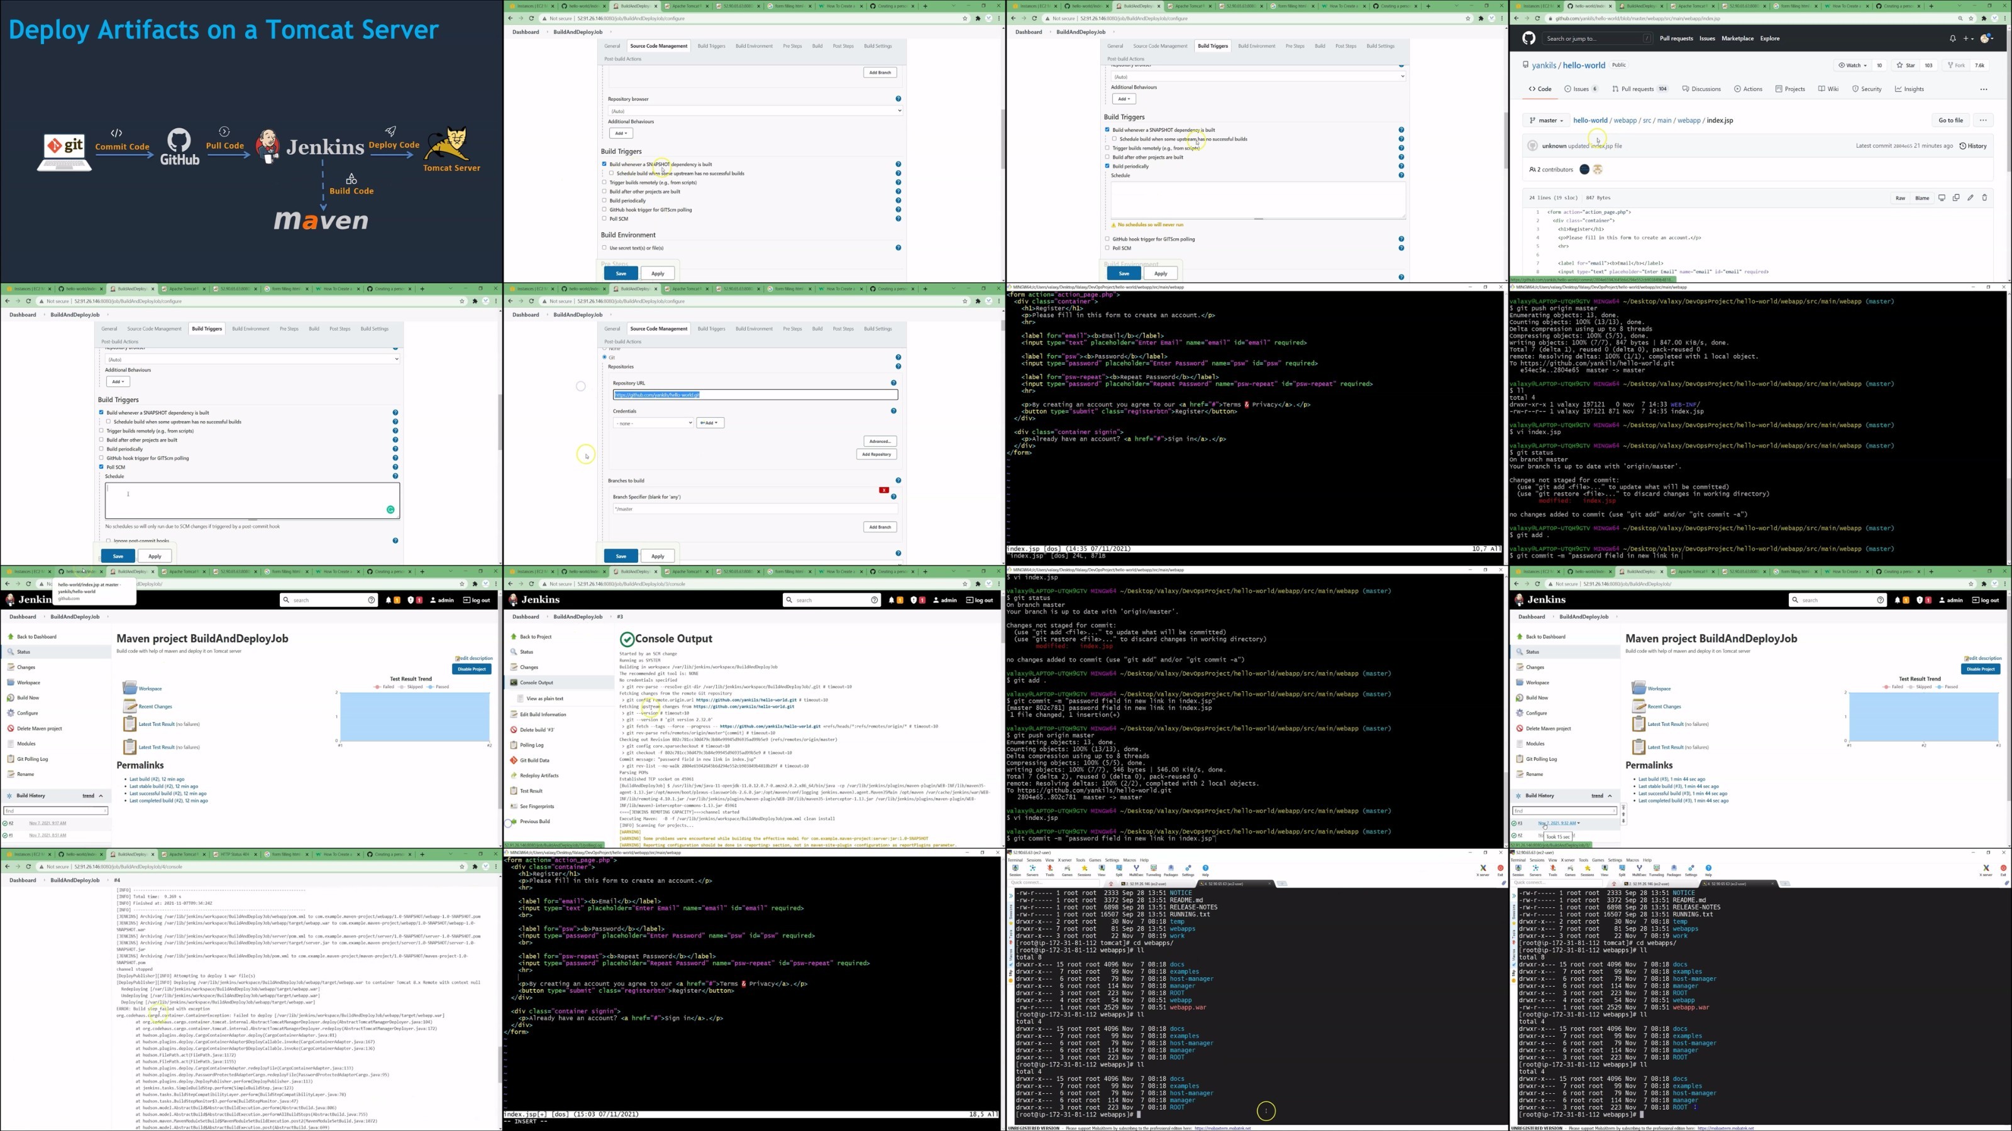Select the Git radio button
The height and width of the screenshot is (1131, 2012).
click(604, 358)
